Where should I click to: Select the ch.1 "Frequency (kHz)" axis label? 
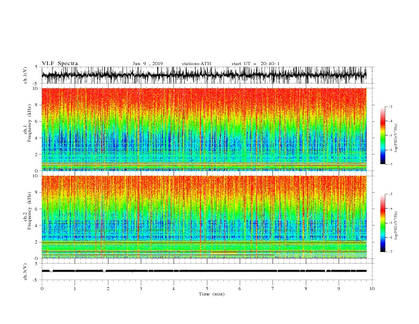click(x=30, y=123)
